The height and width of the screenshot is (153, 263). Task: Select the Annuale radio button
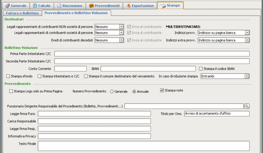click(x=134, y=91)
